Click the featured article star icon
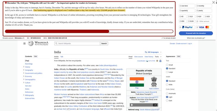Viewport: 217px width, 111px height. click(x=157, y=61)
